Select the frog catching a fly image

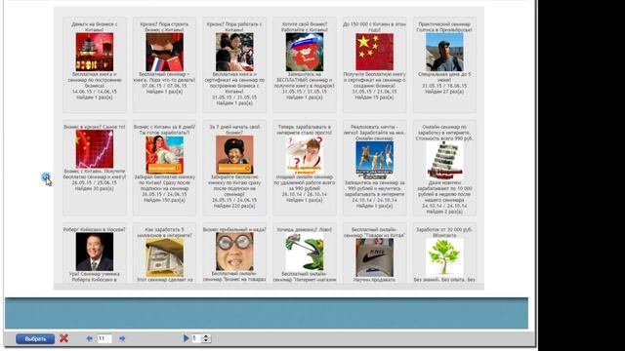[x=305, y=252]
